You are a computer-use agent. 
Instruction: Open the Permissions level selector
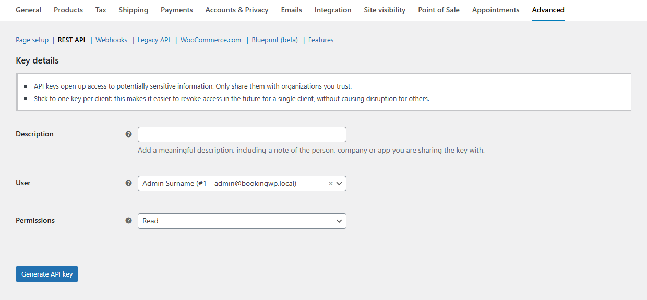coord(242,220)
